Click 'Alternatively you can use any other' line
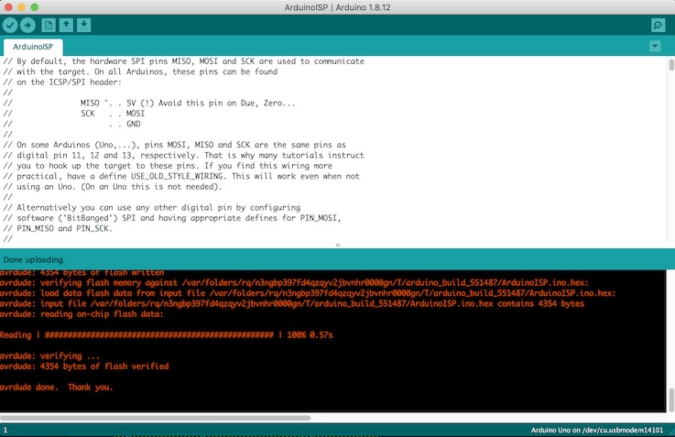This screenshot has width=675, height=437. pyautogui.click(x=151, y=208)
